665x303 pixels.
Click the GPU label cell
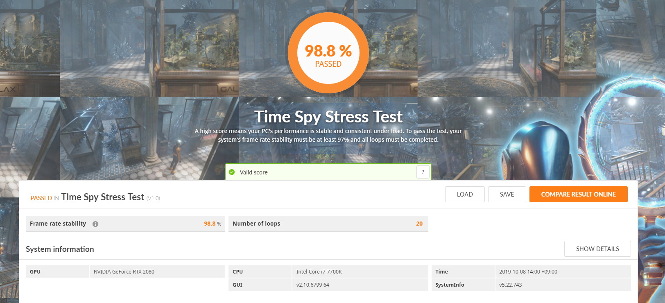[57, 271]
